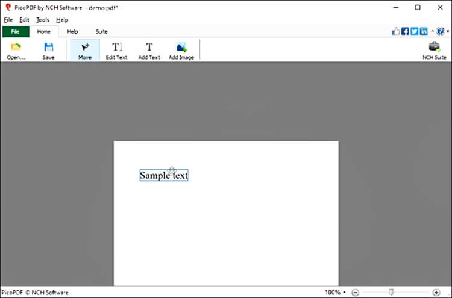This screenshot has width=452, height=298.
Task: Click "PicoPDF © NCH Software" status bar text
Action: 35,293
